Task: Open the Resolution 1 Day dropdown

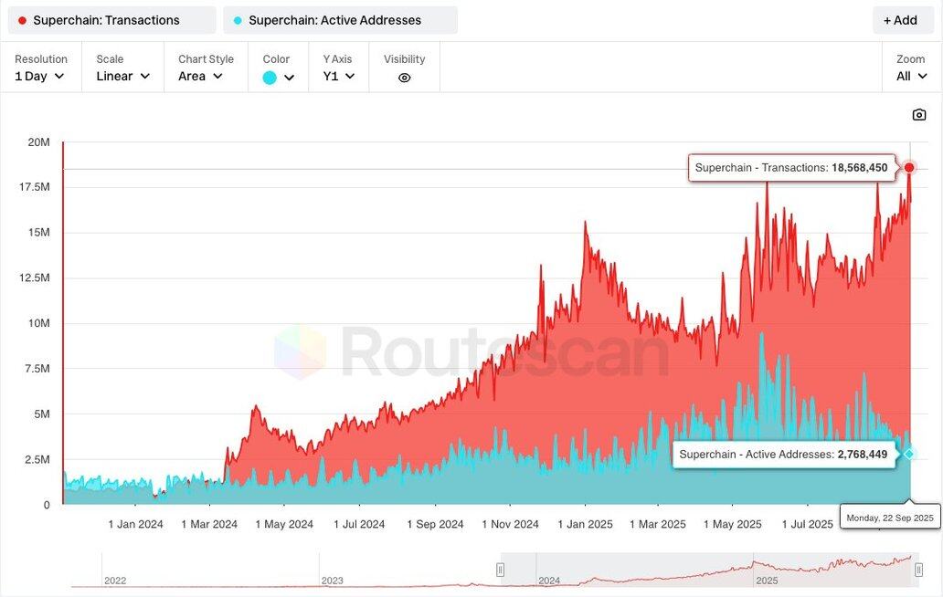Action: [x=39, y=77]
